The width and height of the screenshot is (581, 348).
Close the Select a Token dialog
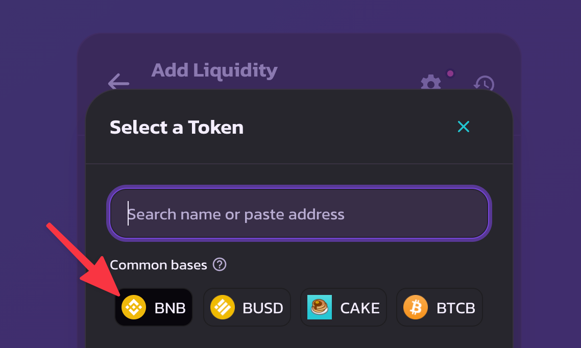pos(464,127)
